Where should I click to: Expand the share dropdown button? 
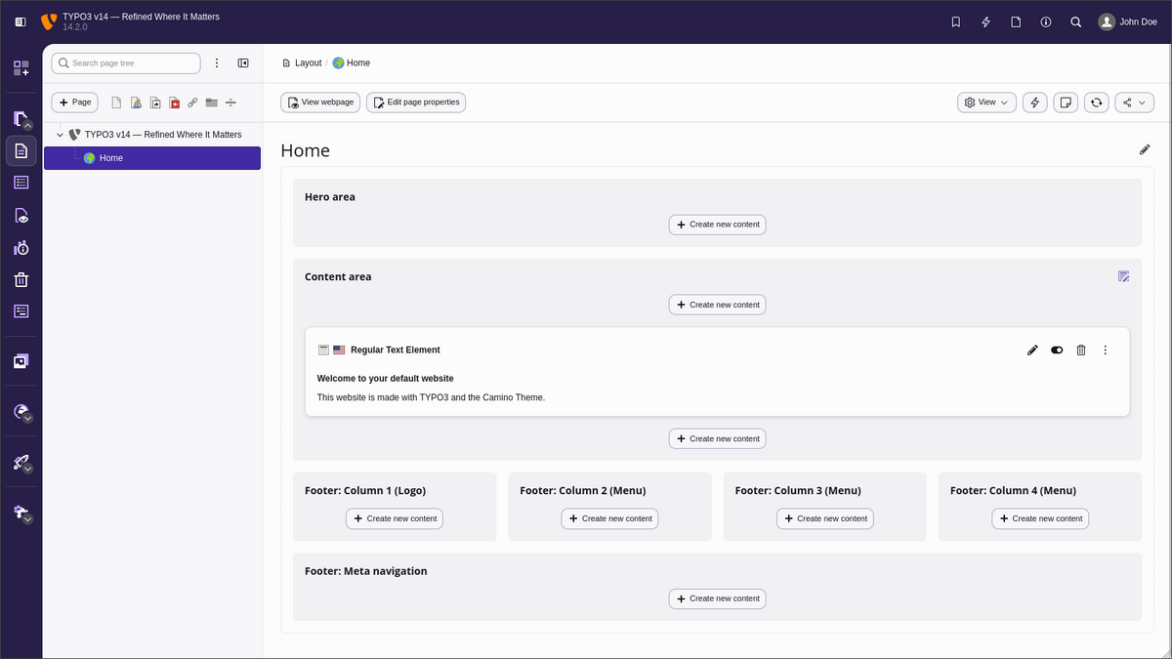click(x=1134, y=103)
